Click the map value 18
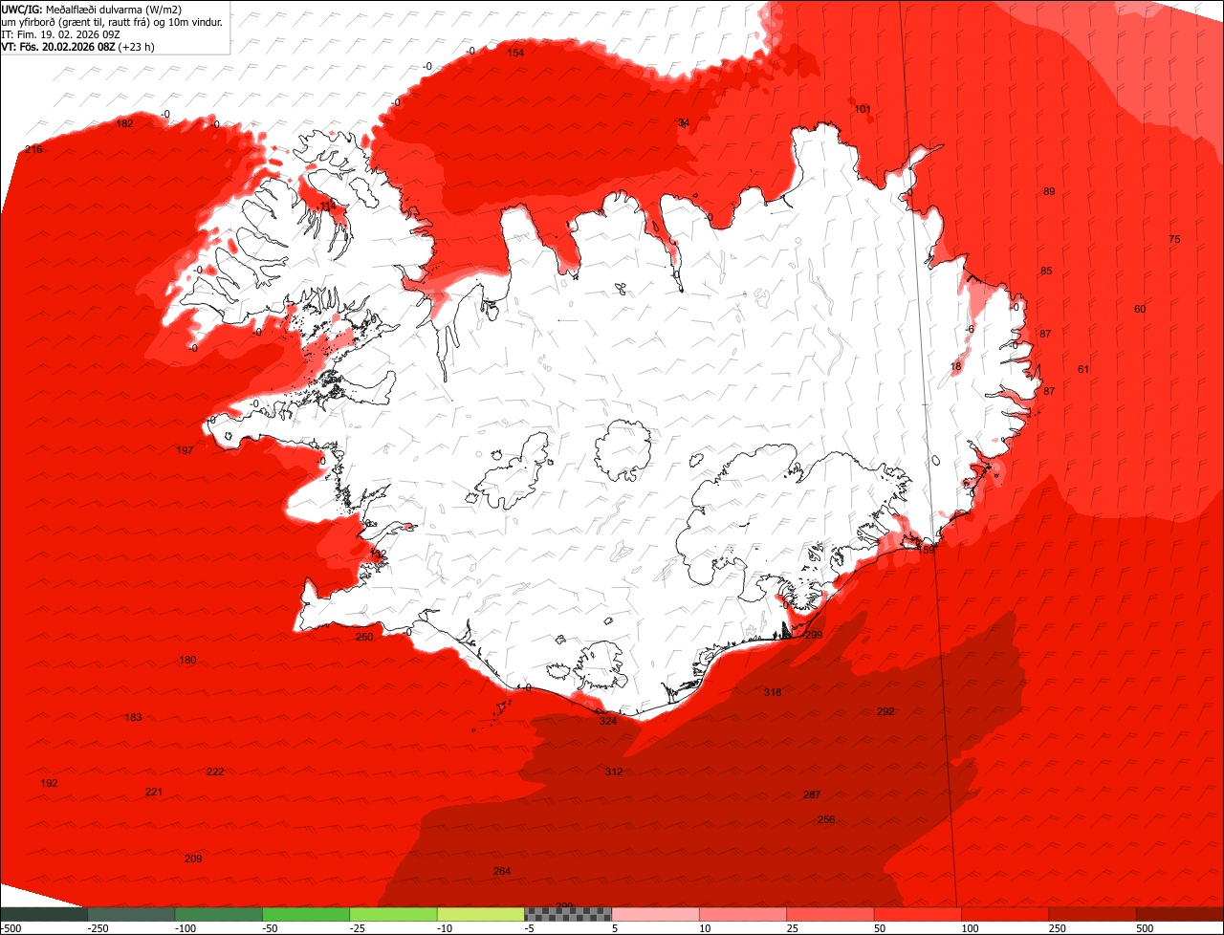1224x935 pixels. [x=956, y=367]
